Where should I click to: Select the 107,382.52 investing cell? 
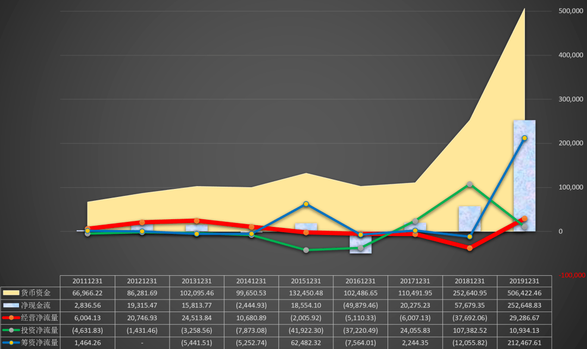point(470,331)
